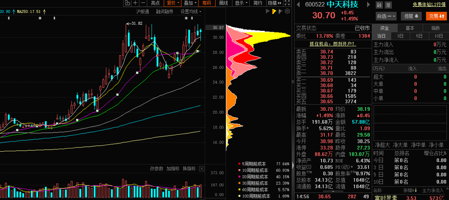
Task: Click the 富时罗素 row in the bottom list
Action: click(x=410, y=198)
